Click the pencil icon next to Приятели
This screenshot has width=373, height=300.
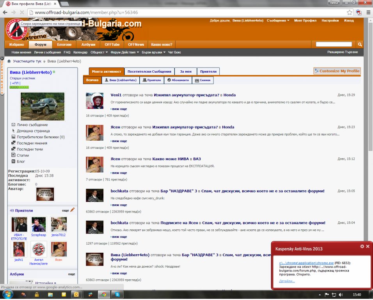[x=72, y=210]
